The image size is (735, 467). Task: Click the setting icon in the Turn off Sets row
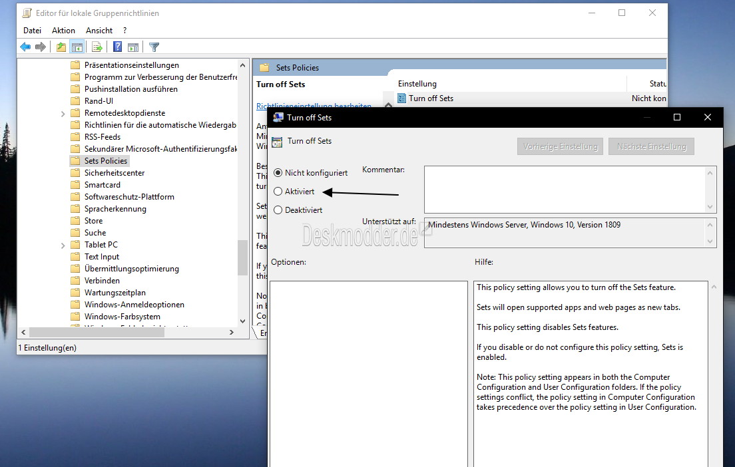click(x=401, y=98)
